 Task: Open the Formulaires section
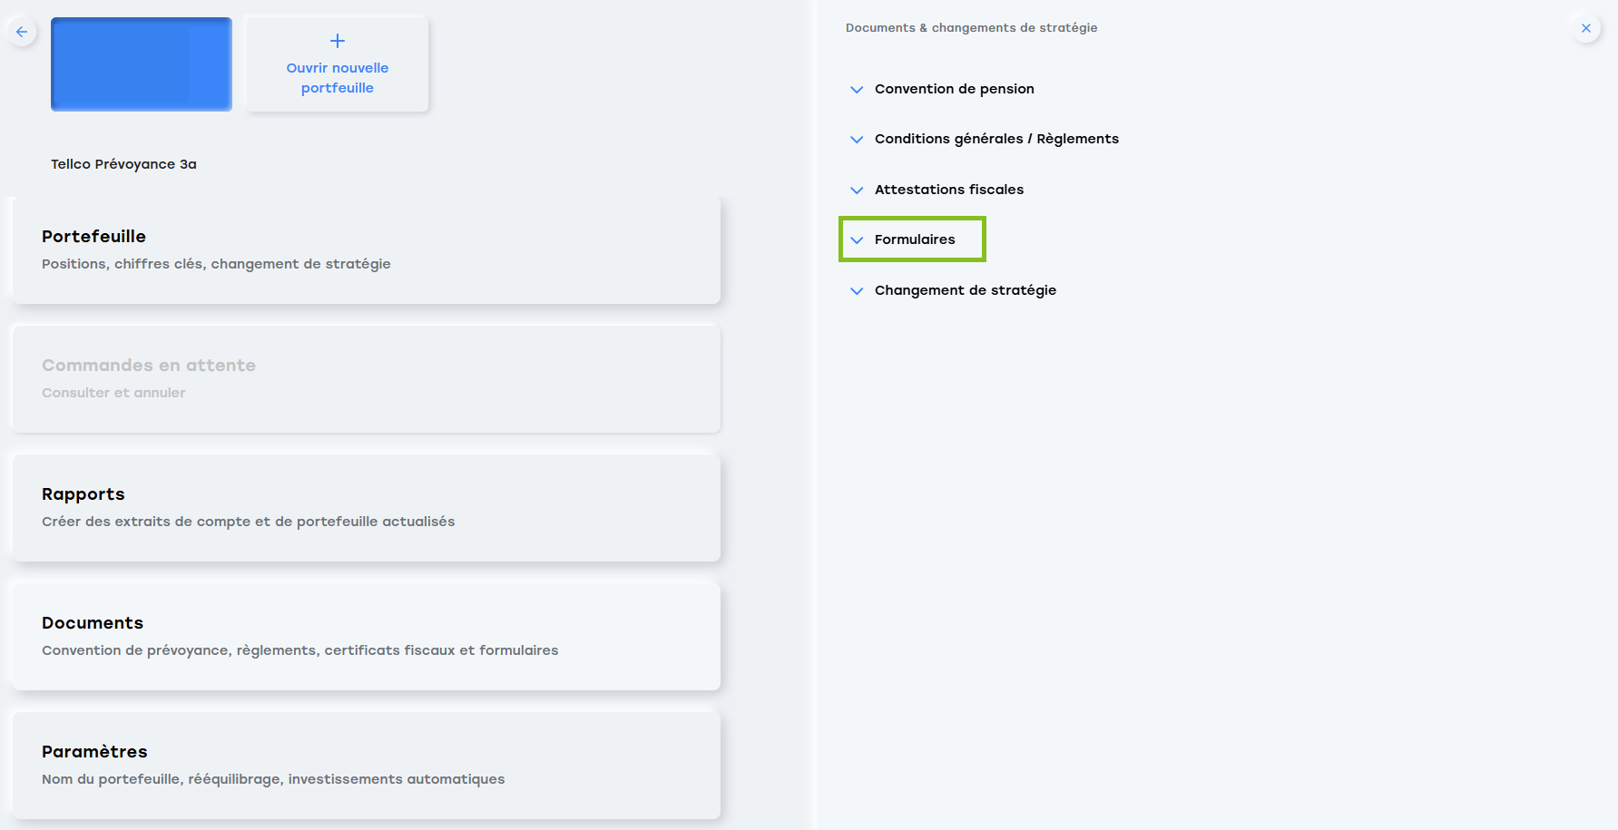pyautogui.click(x=915, y=239)
